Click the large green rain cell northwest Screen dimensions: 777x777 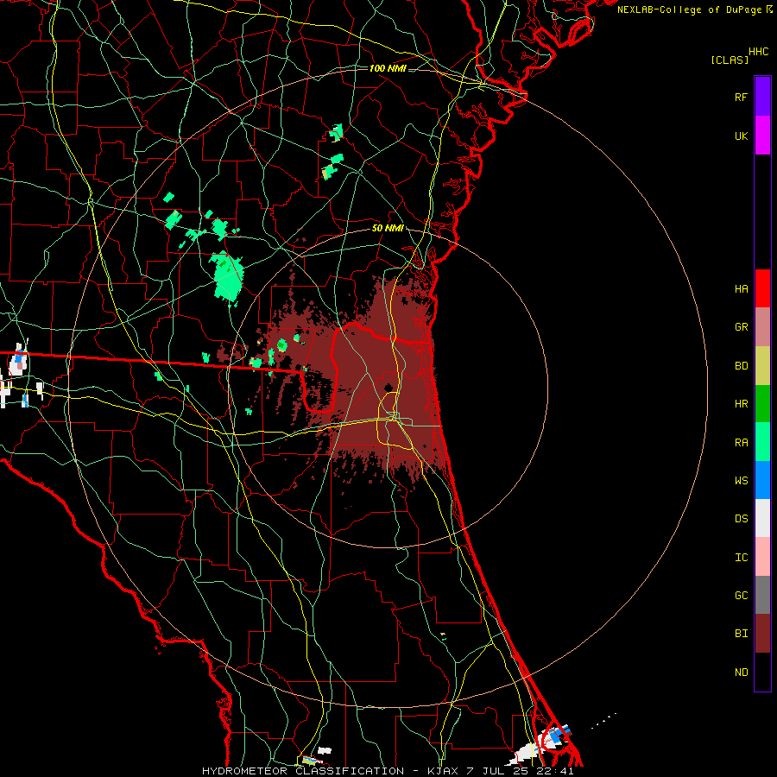tap(228, 277)
